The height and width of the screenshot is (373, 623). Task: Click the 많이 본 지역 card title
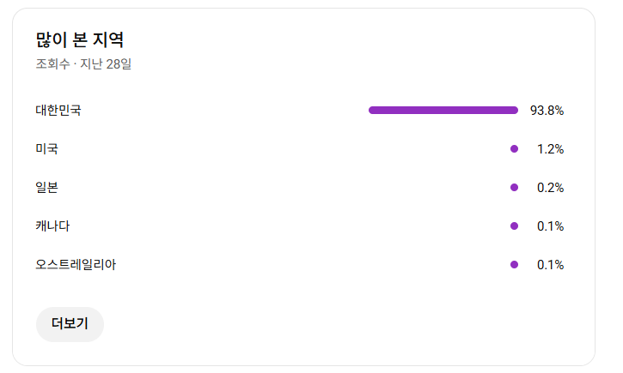pos(80,40)
